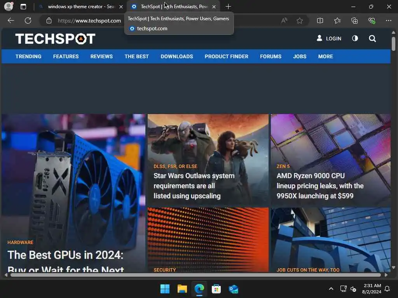Viewport: 398px width, 298px height.
Task: Open Microsoft Store from taskbar
Action: [x=216, y=289]
